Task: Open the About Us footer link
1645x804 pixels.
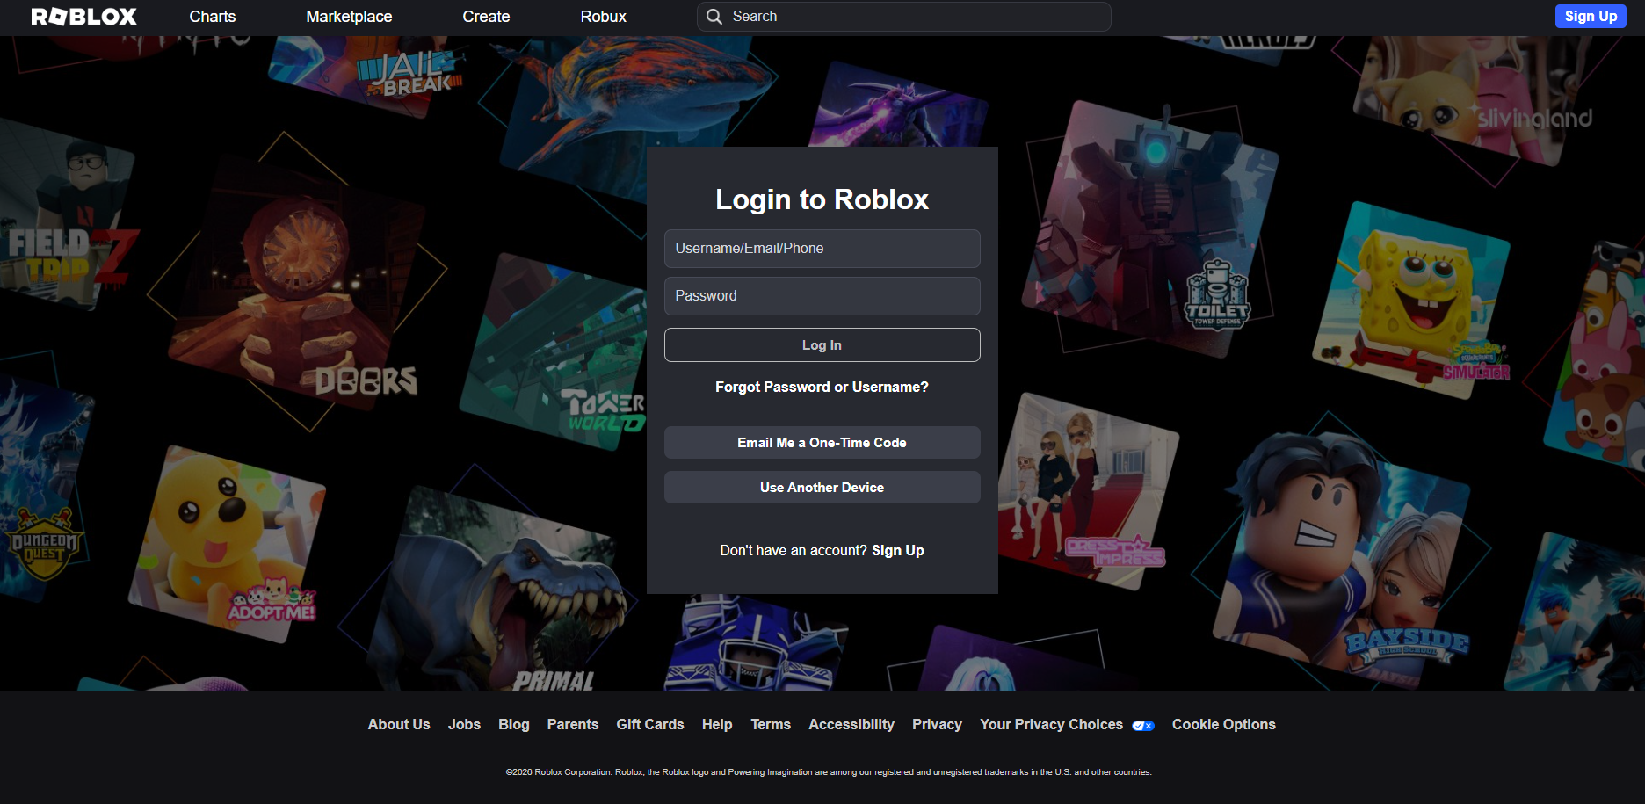Action: pos(399,724)
